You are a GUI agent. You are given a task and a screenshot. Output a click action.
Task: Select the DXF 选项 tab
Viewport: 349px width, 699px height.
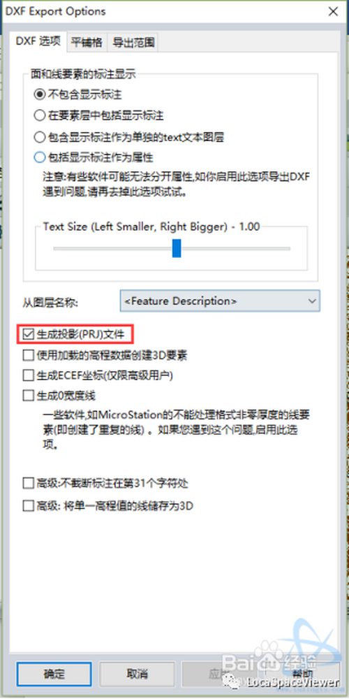point(38,41)
